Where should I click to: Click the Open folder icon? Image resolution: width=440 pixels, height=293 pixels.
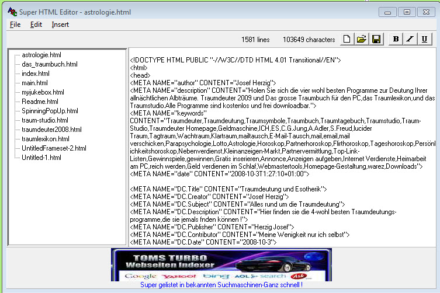[362, 39]
